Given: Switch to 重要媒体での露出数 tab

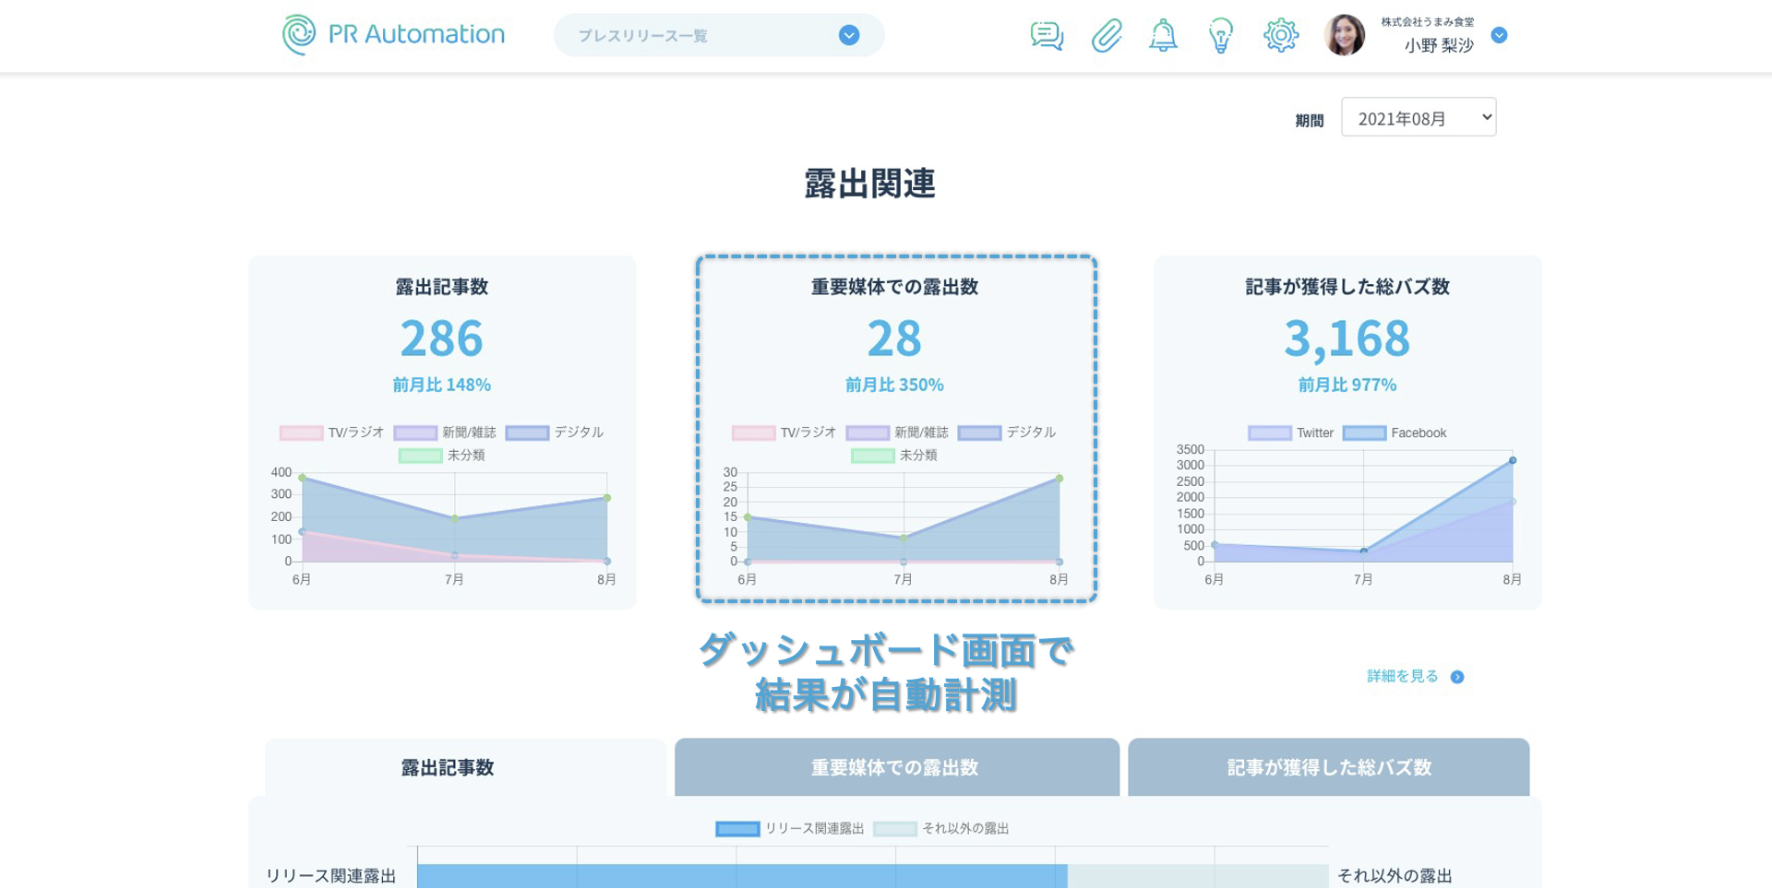Looking at the screenshot, I should click(x=896, y=767).
